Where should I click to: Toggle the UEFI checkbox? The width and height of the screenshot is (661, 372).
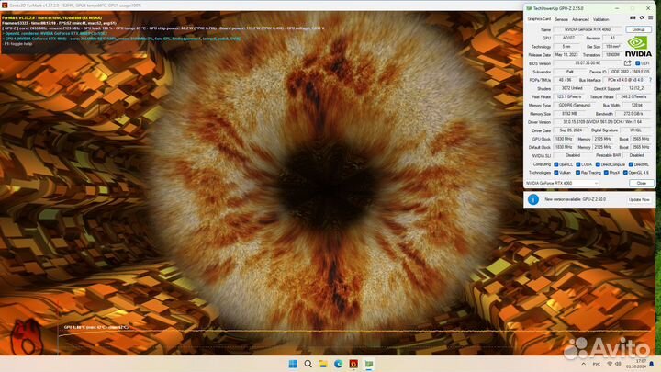pos(637,63)
